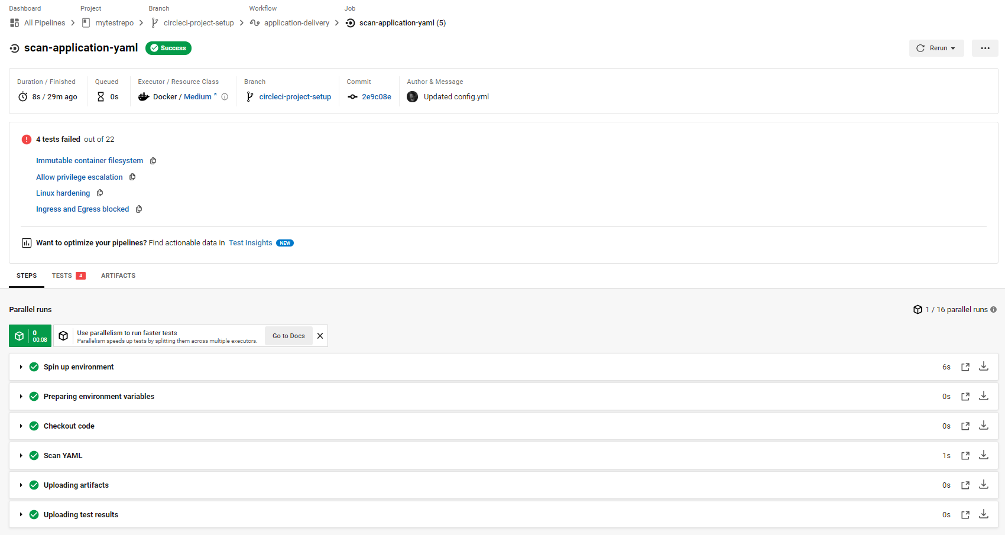Viewport: 1005px width, 535px height.
Task: Open Checkout code step in new tab
Action: (x=965, y=426)
